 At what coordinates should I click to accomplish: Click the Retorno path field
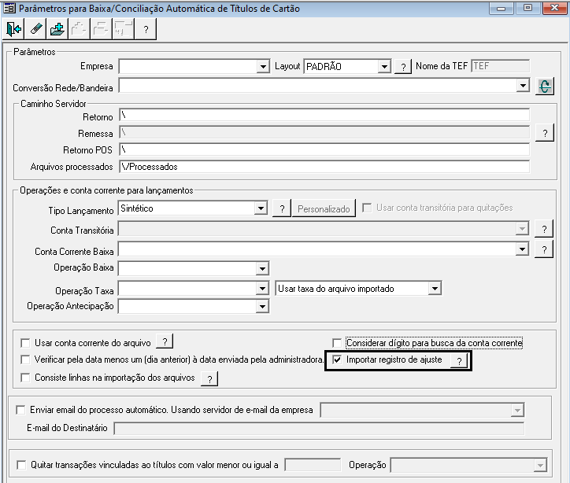click(x=324, y=116)
